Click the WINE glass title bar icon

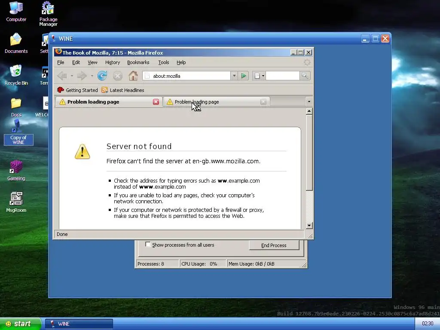[53, 38]
